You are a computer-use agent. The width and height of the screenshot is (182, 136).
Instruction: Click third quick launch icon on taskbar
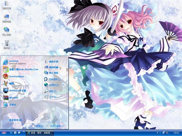19,133
